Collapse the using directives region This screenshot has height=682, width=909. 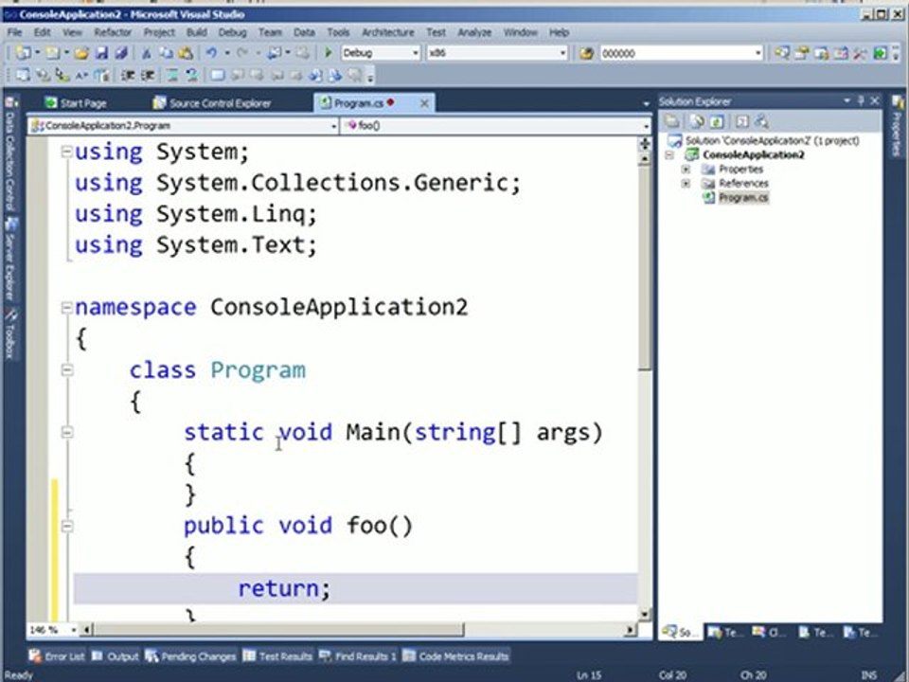(x=66, y=152)
